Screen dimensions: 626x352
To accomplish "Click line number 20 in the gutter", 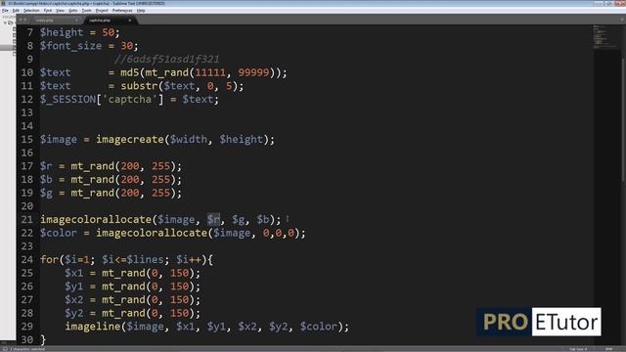I will [x=27, y=206].
